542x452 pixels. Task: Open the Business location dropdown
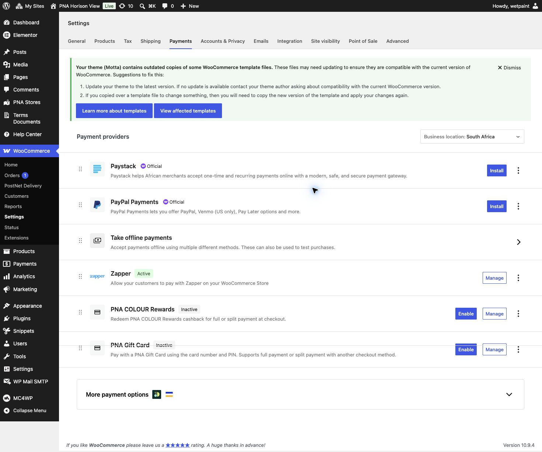coord(472,137)
